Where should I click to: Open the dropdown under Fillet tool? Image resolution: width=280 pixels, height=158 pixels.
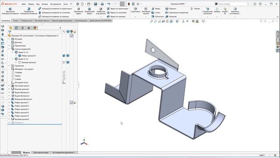(x=135, y=17)
